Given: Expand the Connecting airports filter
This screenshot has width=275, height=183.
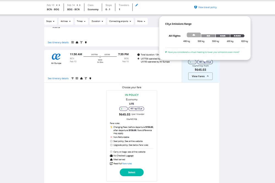Looking at the screenshot, I should pos(120,21).
